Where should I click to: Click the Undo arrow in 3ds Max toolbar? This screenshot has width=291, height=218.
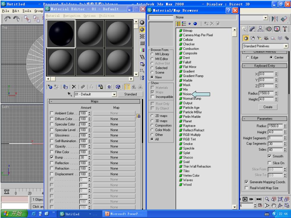[7, 18]
